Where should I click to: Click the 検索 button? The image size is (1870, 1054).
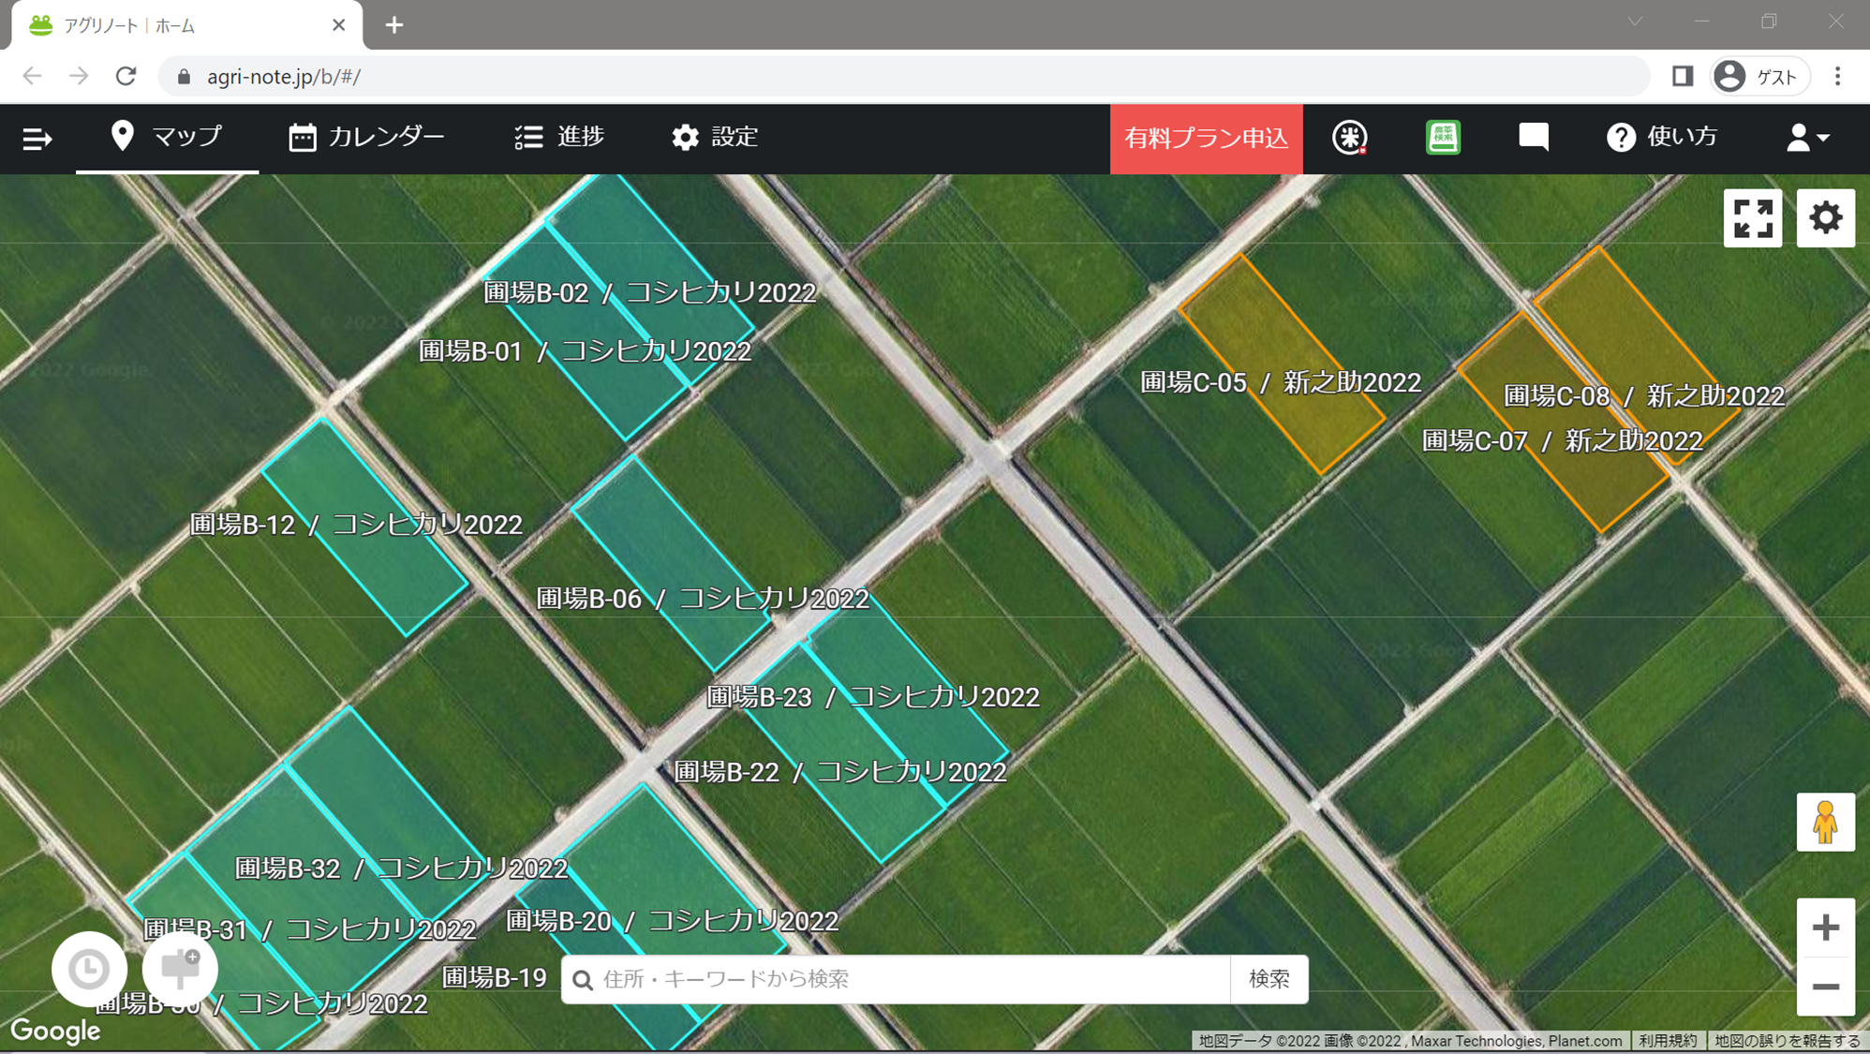[1269, 979]
